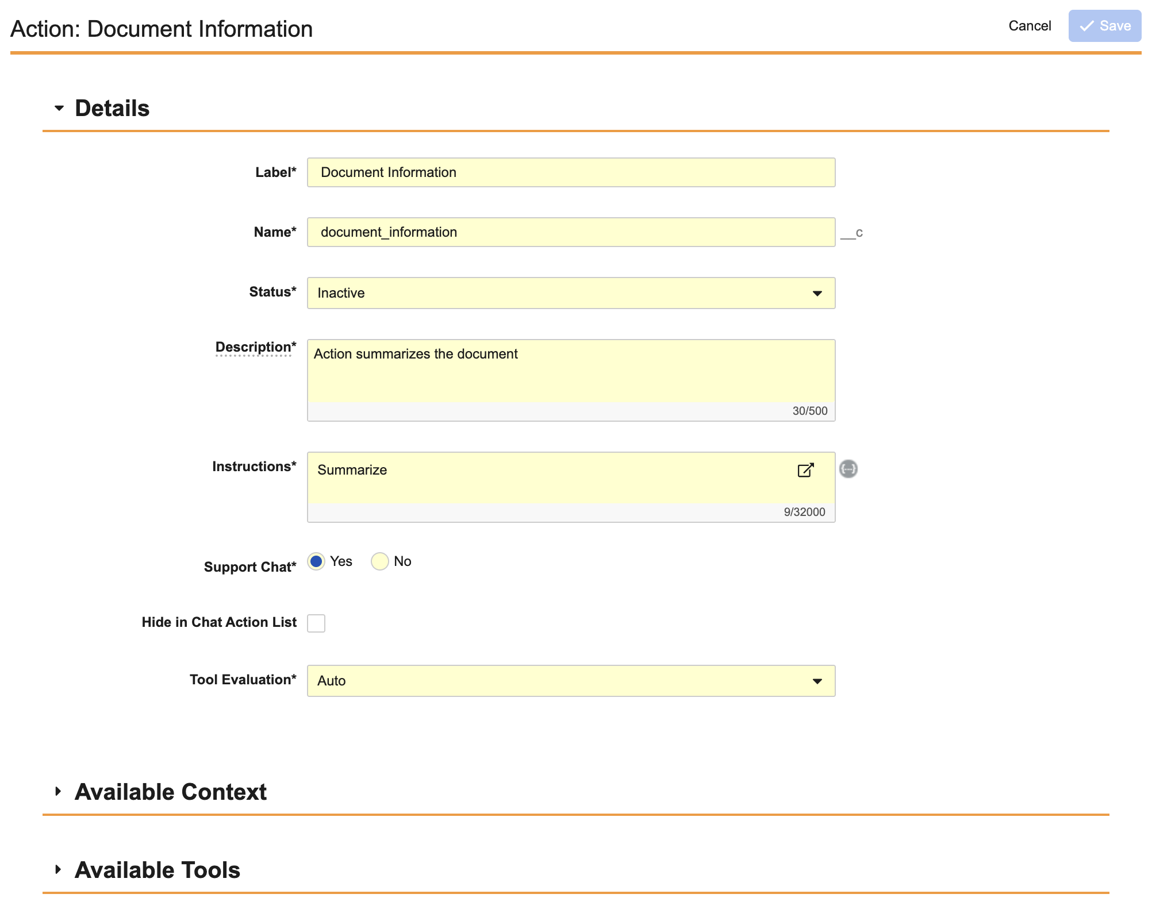This screenshot has width=1152, height=917.
Task: Open the Status dropdown
Action: pyautogui.click(x=570, y=293)
